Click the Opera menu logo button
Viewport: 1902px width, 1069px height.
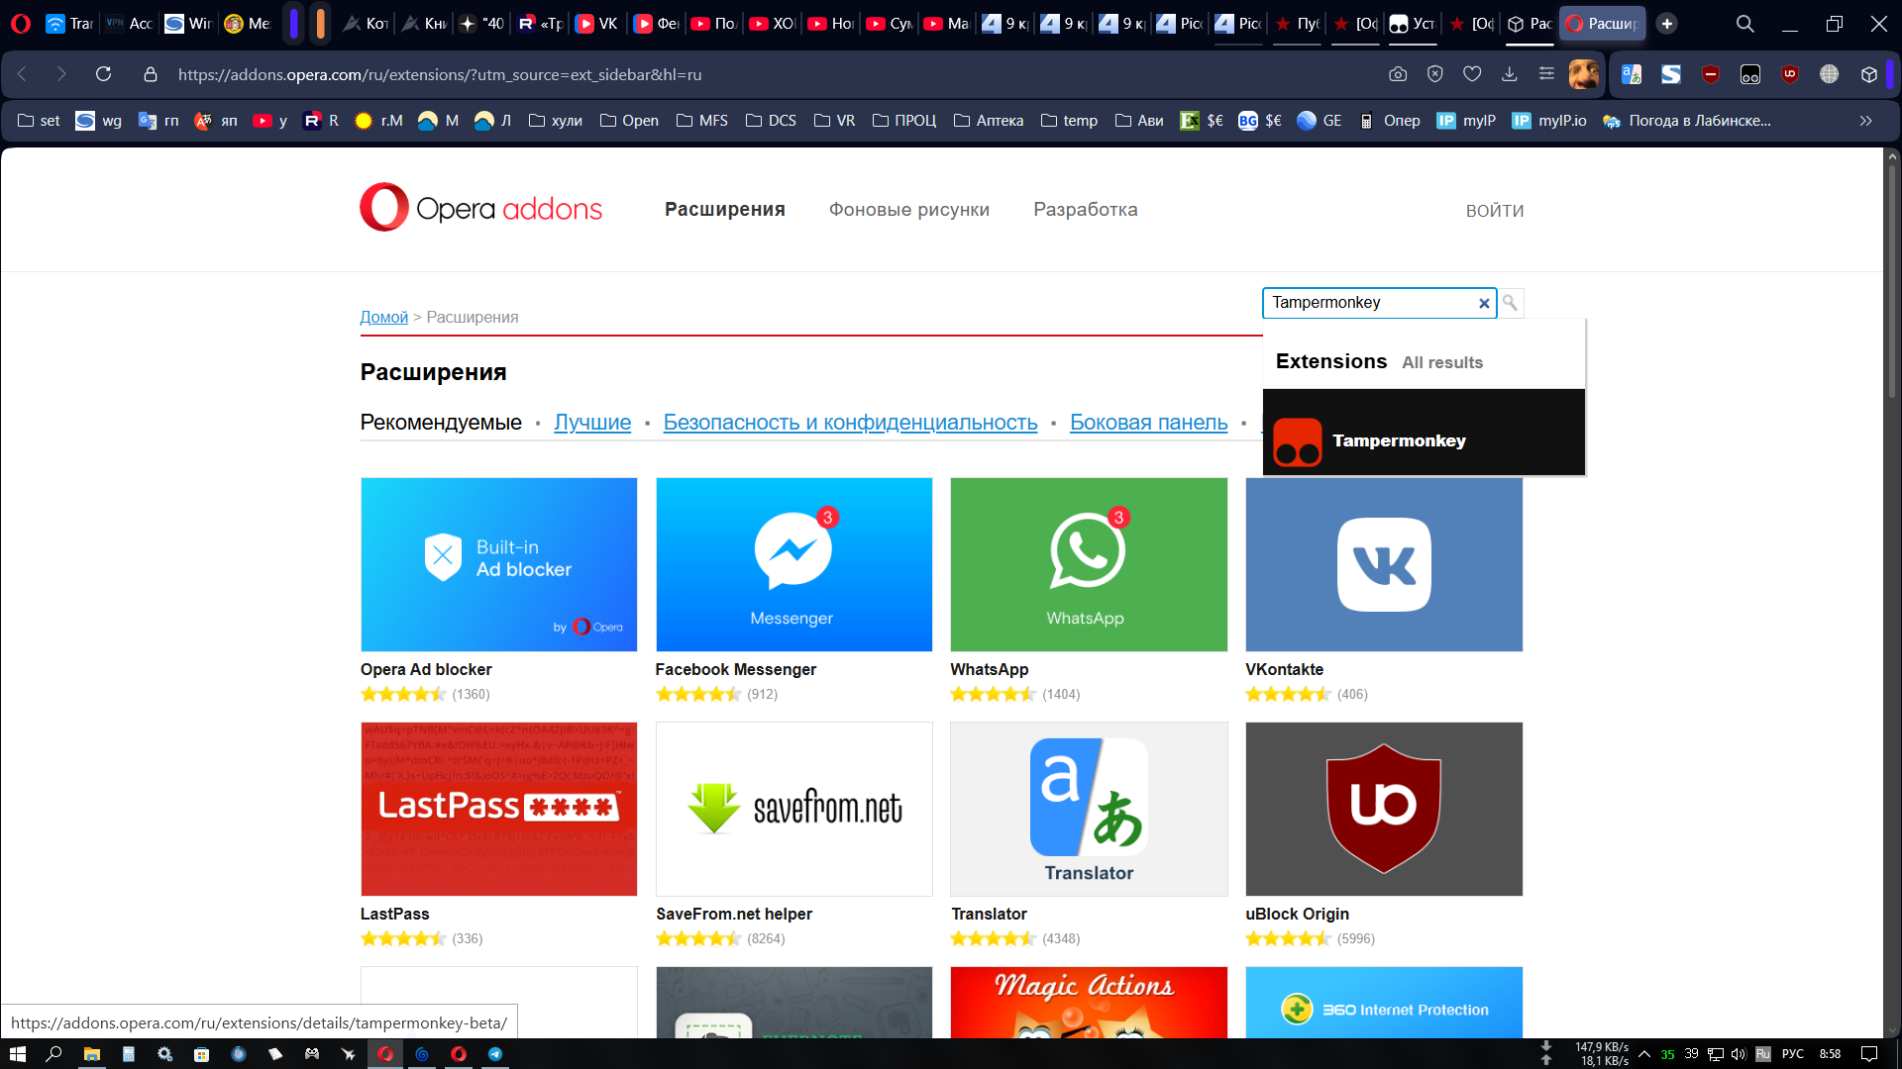[x=20, y=23]
